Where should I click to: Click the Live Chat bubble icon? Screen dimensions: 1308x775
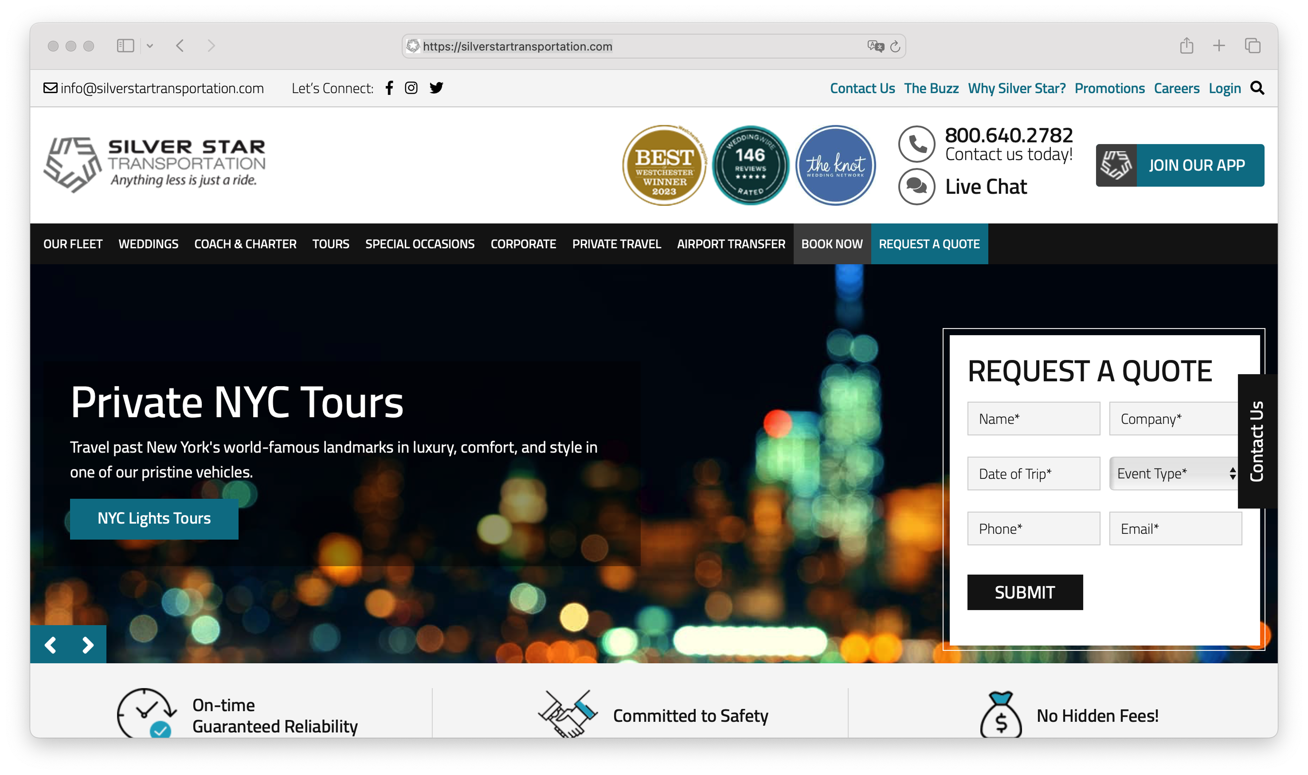916,187
